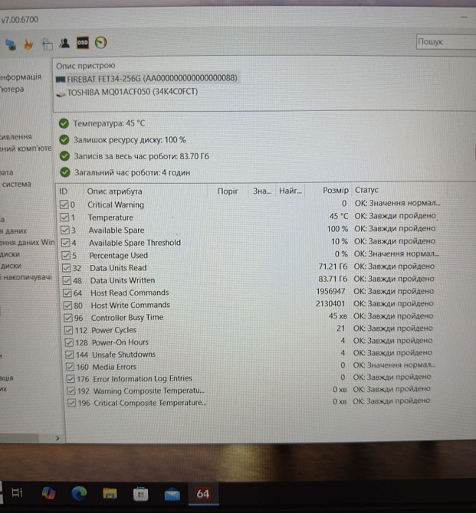The width and height of the screenshot is (476, 513).
Task: Sort by the ID column header
Action: pyautogui.click(x=64, y=191)
